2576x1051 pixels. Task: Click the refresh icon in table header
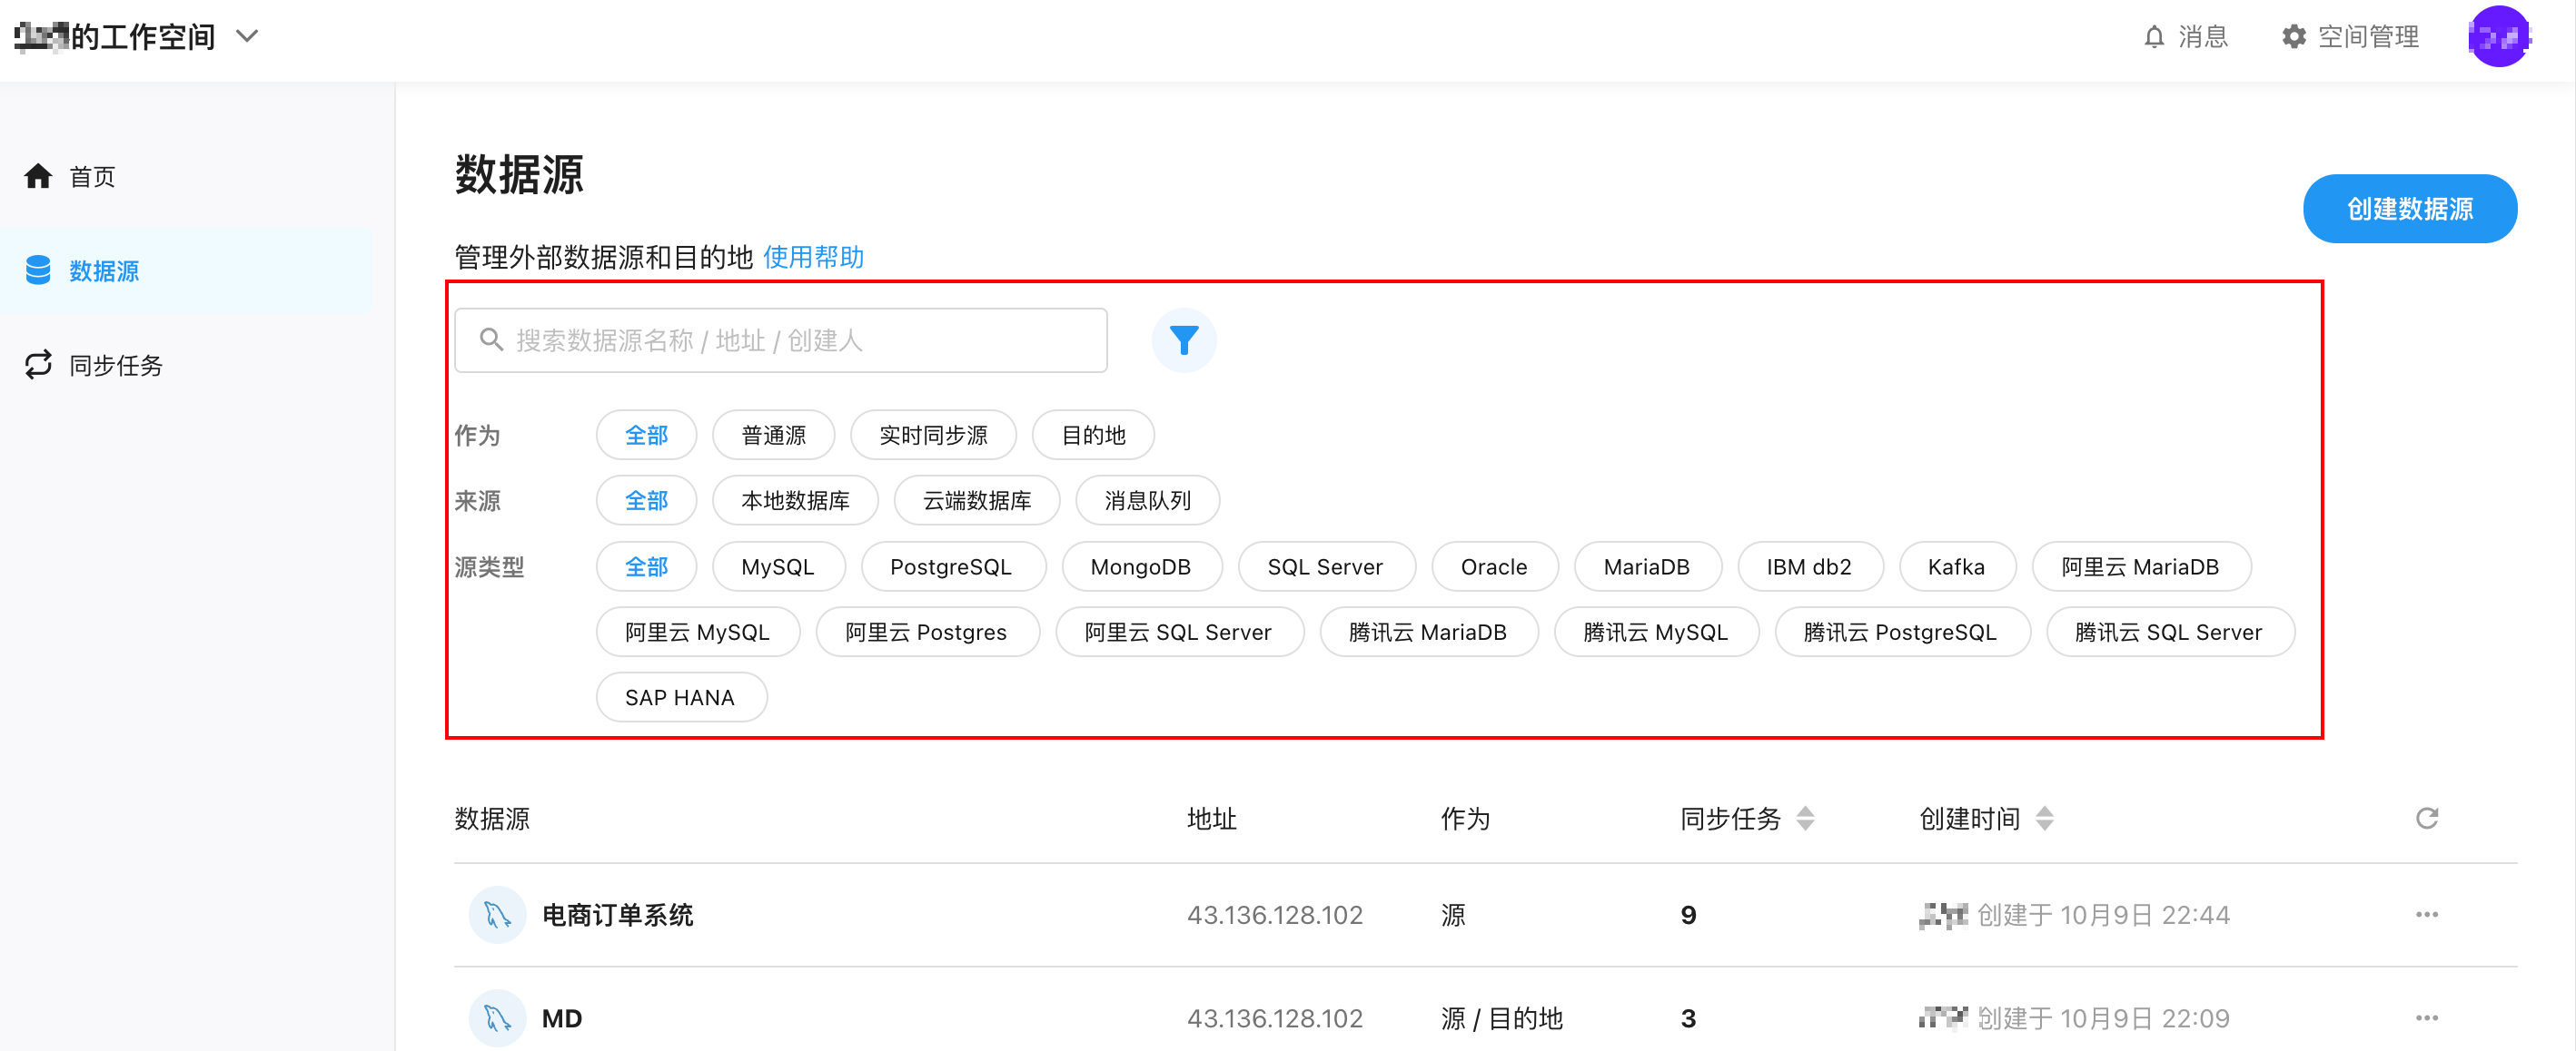point(2426,819)
